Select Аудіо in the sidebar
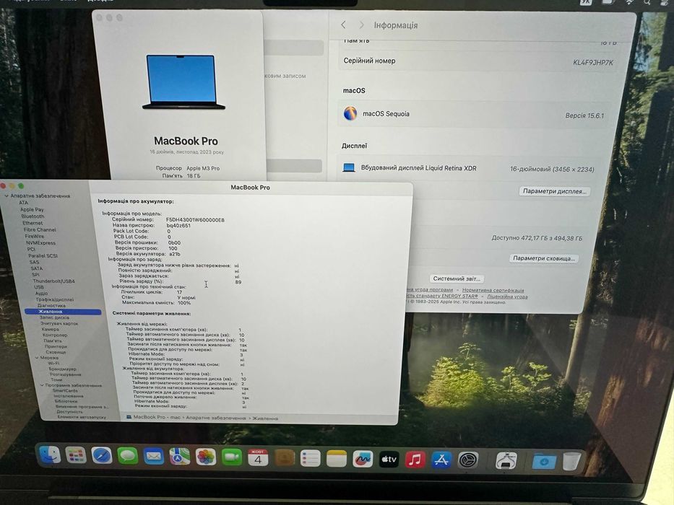674x505 pixels. coord(41,294)
